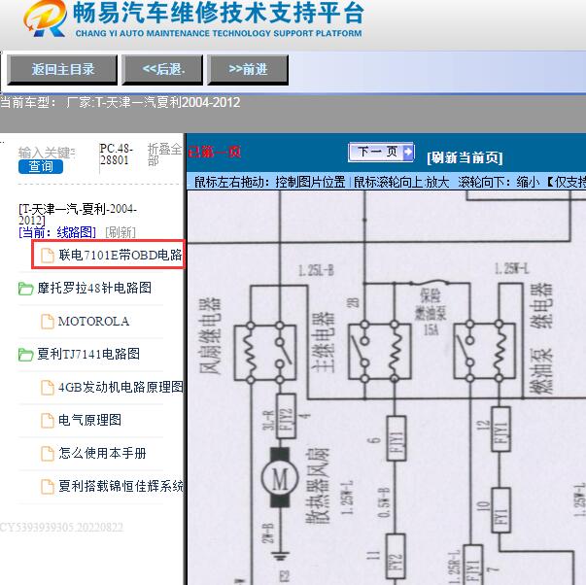
Task: Open 夏利搭载锦恒佳辉系统 document
Action: (121, 486)
